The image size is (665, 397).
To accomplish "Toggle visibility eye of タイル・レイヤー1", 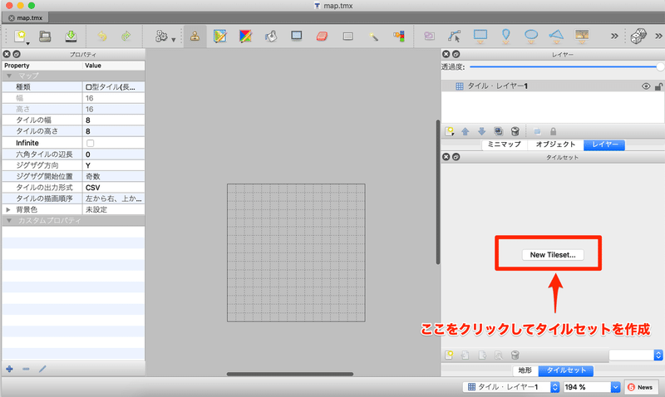I will 646,86.
